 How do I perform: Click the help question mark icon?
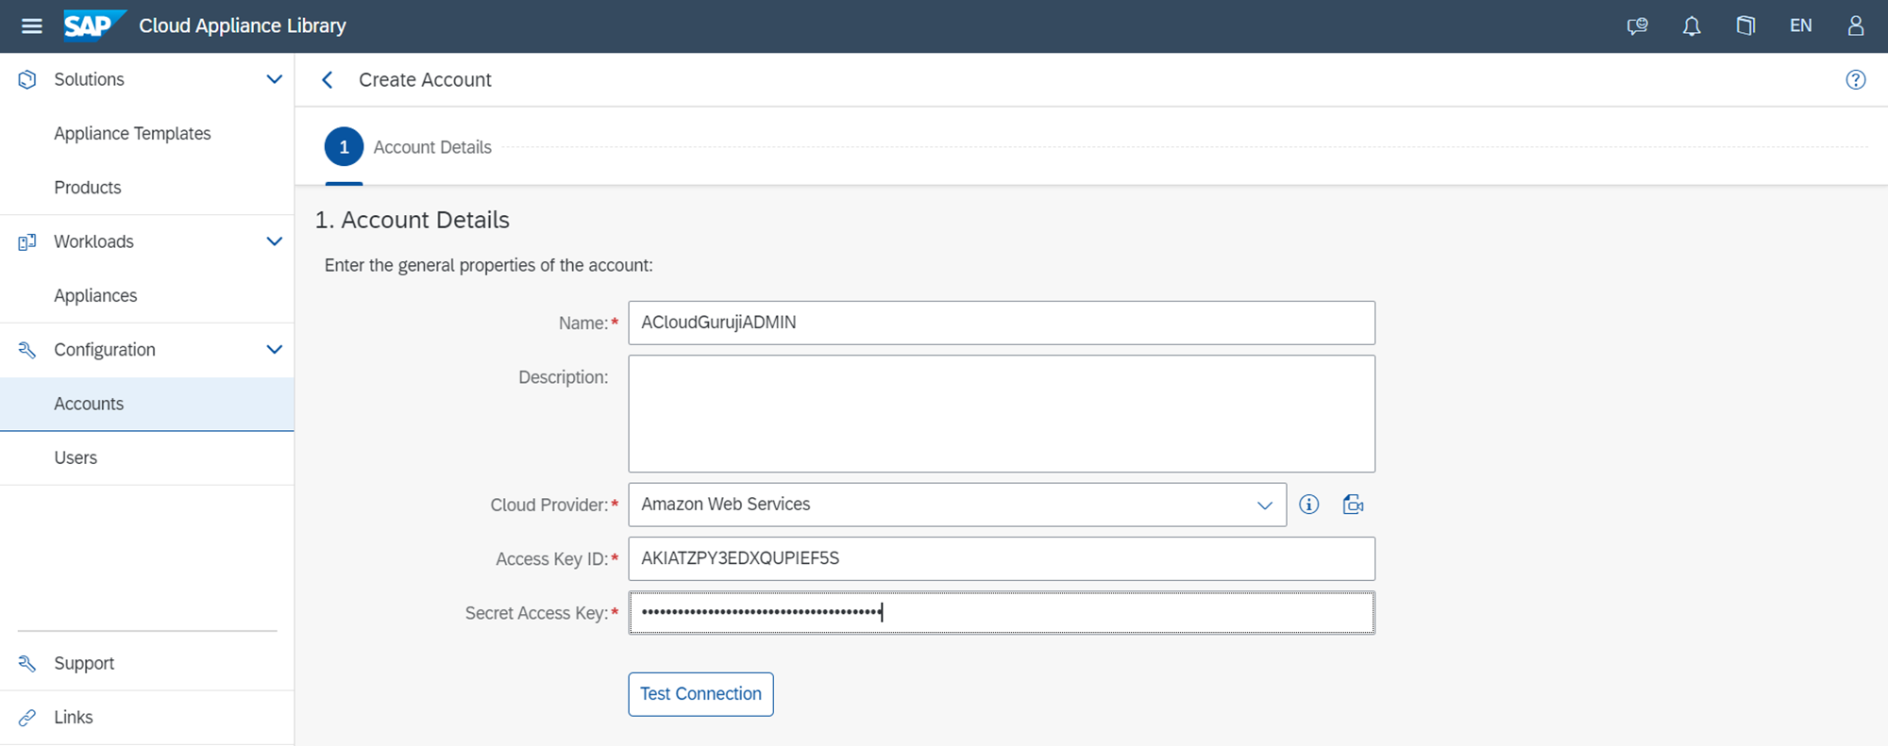(x=1855, y=80)
